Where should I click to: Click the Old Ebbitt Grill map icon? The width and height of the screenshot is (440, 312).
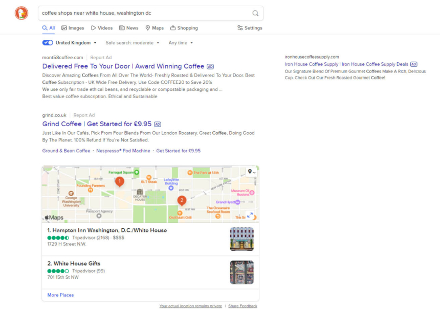[180, 212]
